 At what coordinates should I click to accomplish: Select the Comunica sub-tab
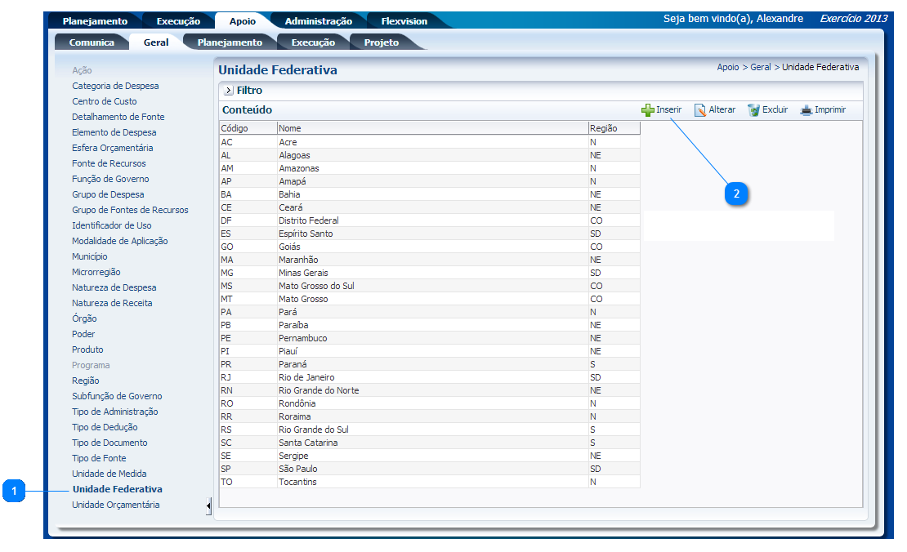pyautogui.click(x=92, y=42)
